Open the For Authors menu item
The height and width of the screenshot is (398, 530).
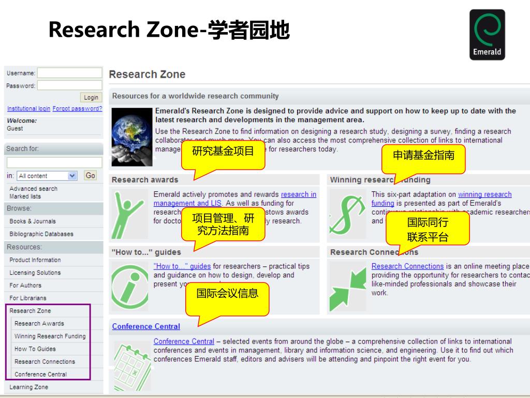click(25, 286)
